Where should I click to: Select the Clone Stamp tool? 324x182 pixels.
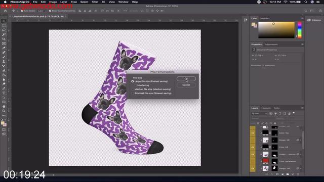(4, 62)
